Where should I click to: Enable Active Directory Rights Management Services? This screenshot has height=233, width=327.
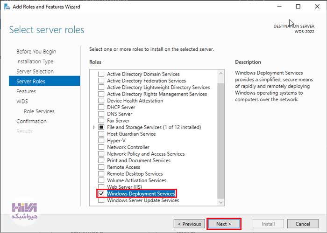[101, 94]
